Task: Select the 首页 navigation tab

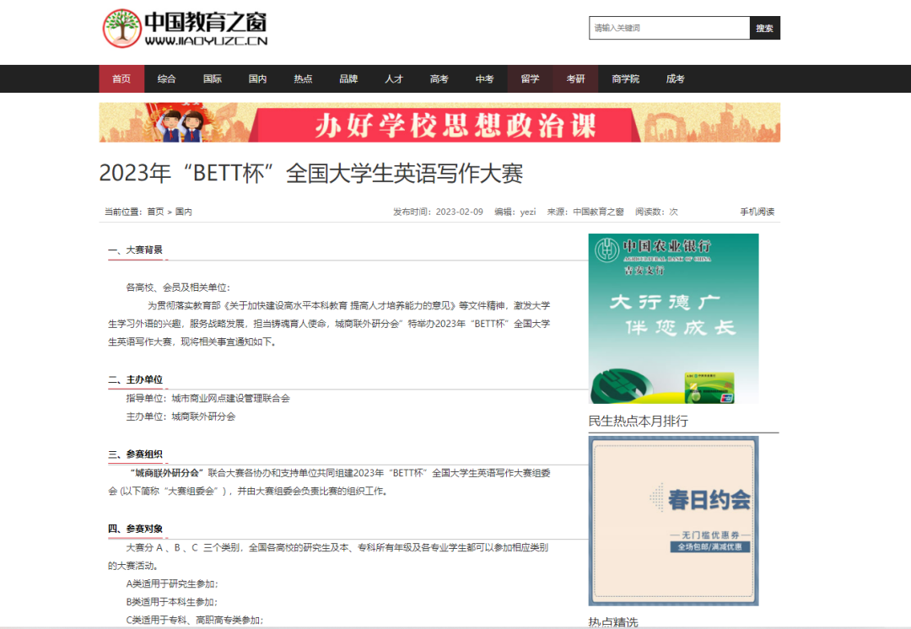Action: pyautogui.click(x=121, y=78)
